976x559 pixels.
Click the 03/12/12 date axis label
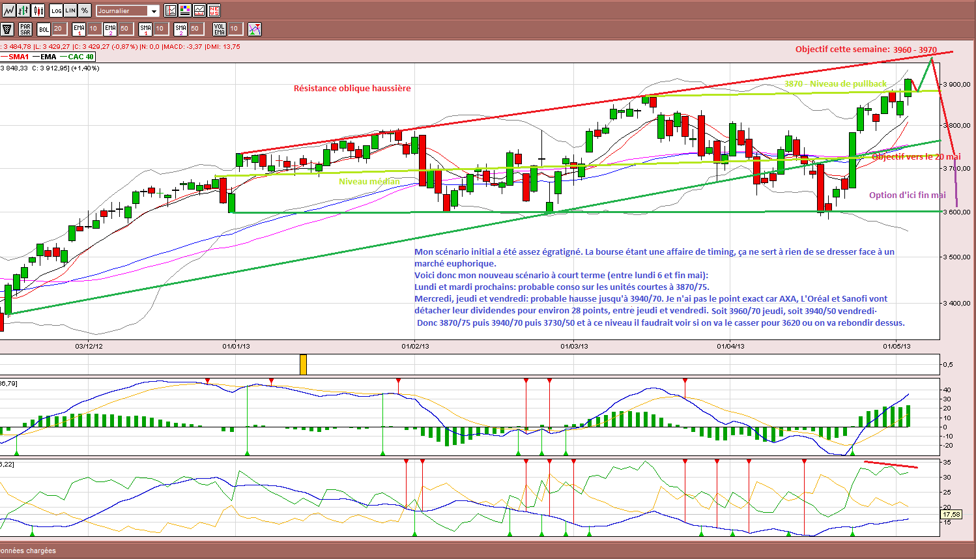pos(89,346)
